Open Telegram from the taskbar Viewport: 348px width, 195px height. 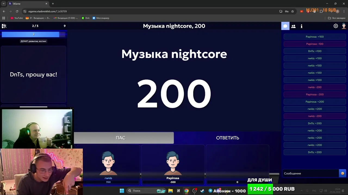pos(210,191)
